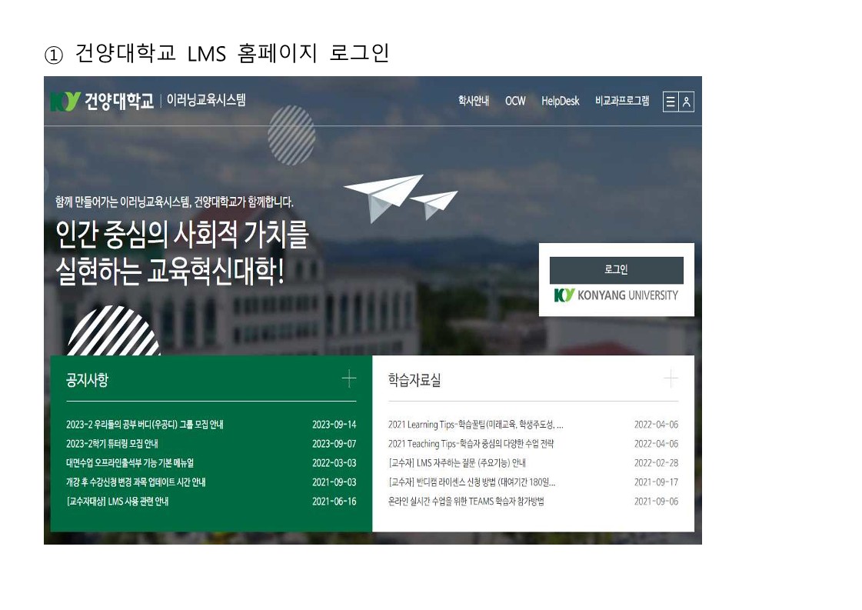The image size is (862, 610).
Task: Click the hamburger menu icon in header
Action: tap(671, 102)
